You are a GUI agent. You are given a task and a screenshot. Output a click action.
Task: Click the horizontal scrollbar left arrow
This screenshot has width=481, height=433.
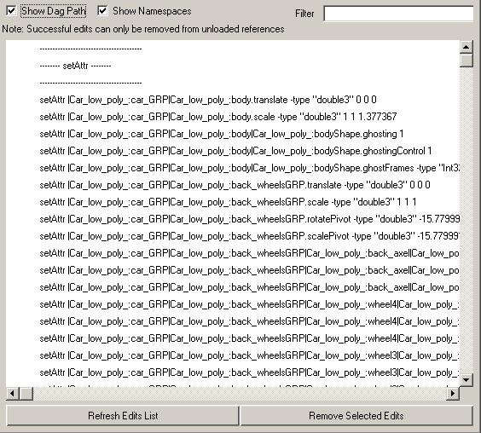pos(12,393)
